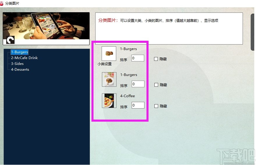Select 1-Burgers in the category tree

[x=20, y=52]
